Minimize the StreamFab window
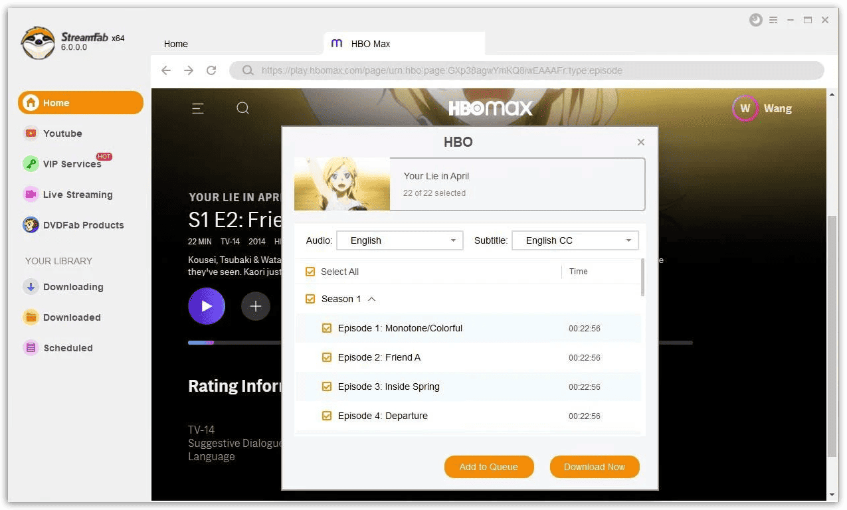This screenshot has width=847, height=510. [x=791, y=20]
